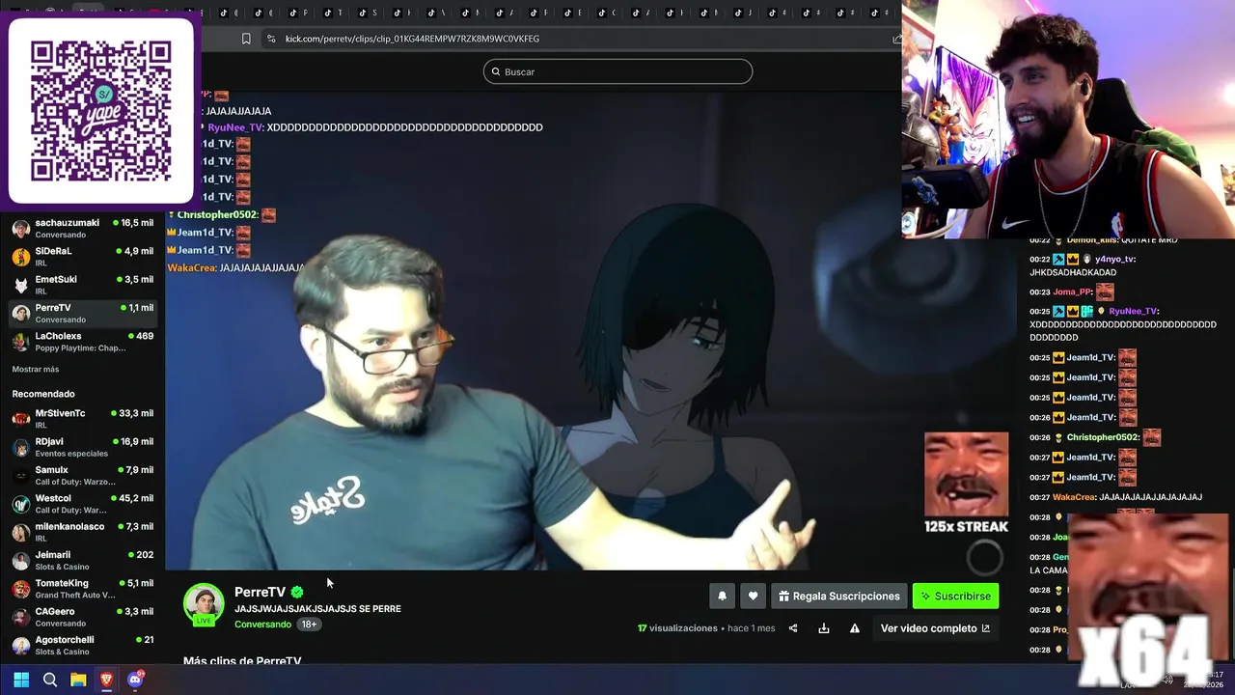Open Windows taskbar search
1235x695 pixels.
(x=50, y=680)
